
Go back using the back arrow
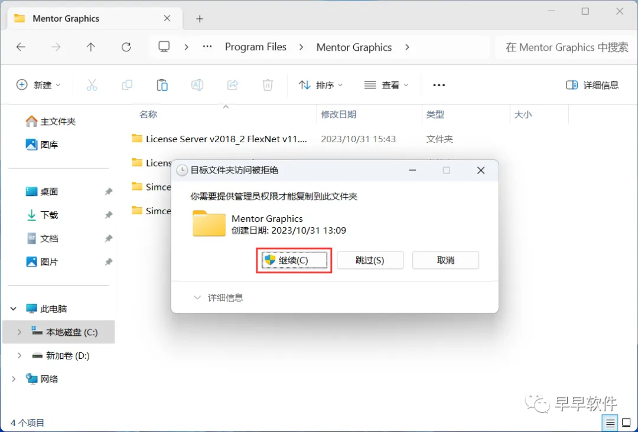click(x=21, y=47)
